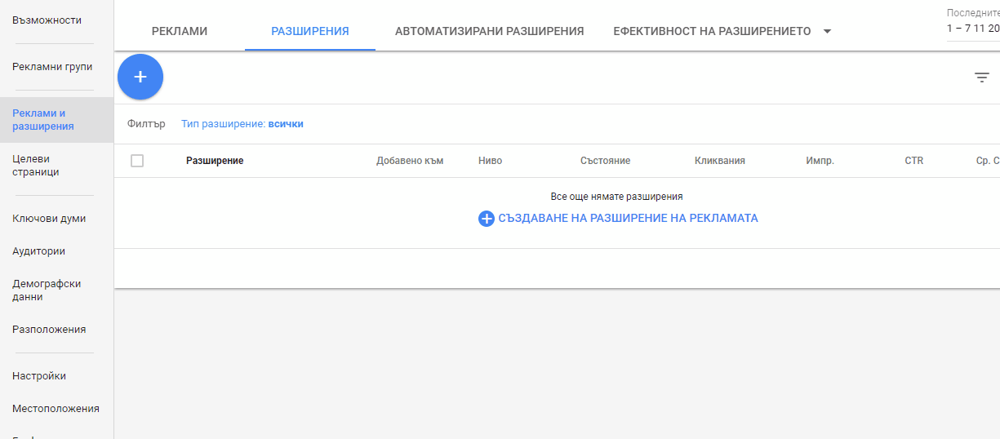This screenshot has width=1000, height=439.
Task: Sort by Импр. column header
Action: pos(820,161)
